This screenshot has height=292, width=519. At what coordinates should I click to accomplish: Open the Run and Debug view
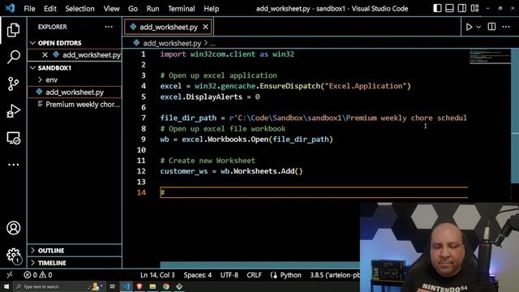point(13,111)
